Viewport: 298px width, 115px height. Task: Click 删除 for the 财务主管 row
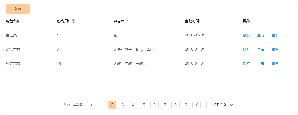(x=275, y=49)
